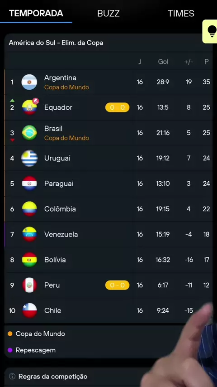Open Peru's live 0-0 score badge

117,285
